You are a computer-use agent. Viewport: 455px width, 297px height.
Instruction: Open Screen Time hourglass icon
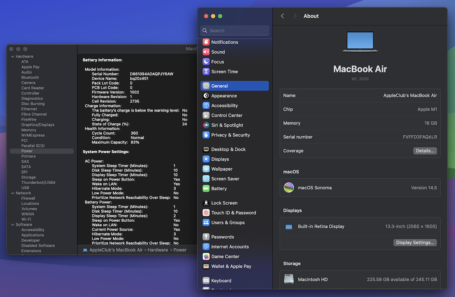point(206,71)
